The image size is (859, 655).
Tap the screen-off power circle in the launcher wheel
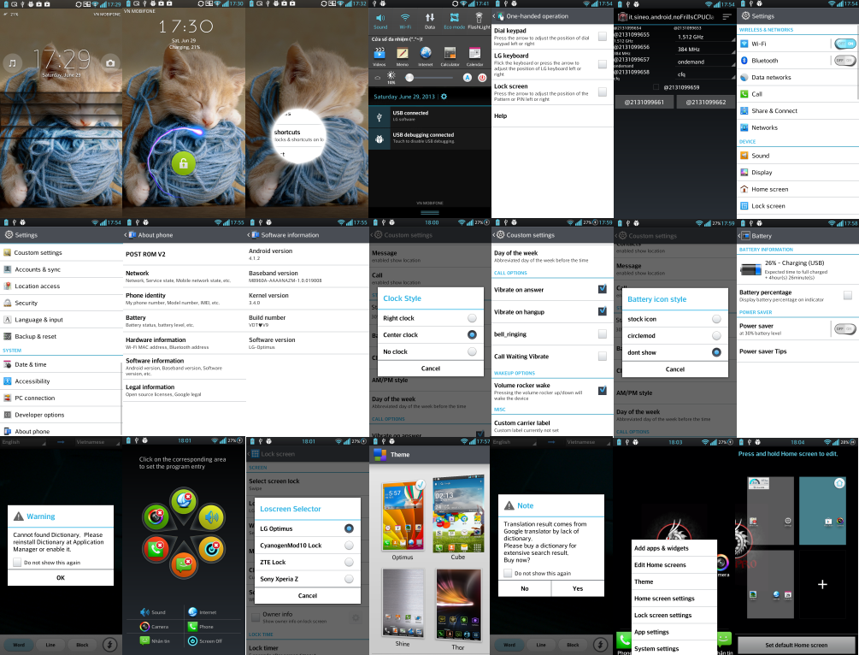tap(211, 547)
